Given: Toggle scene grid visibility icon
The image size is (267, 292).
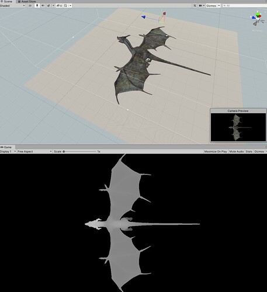Looking at the screenshot, I should [66, 6].
